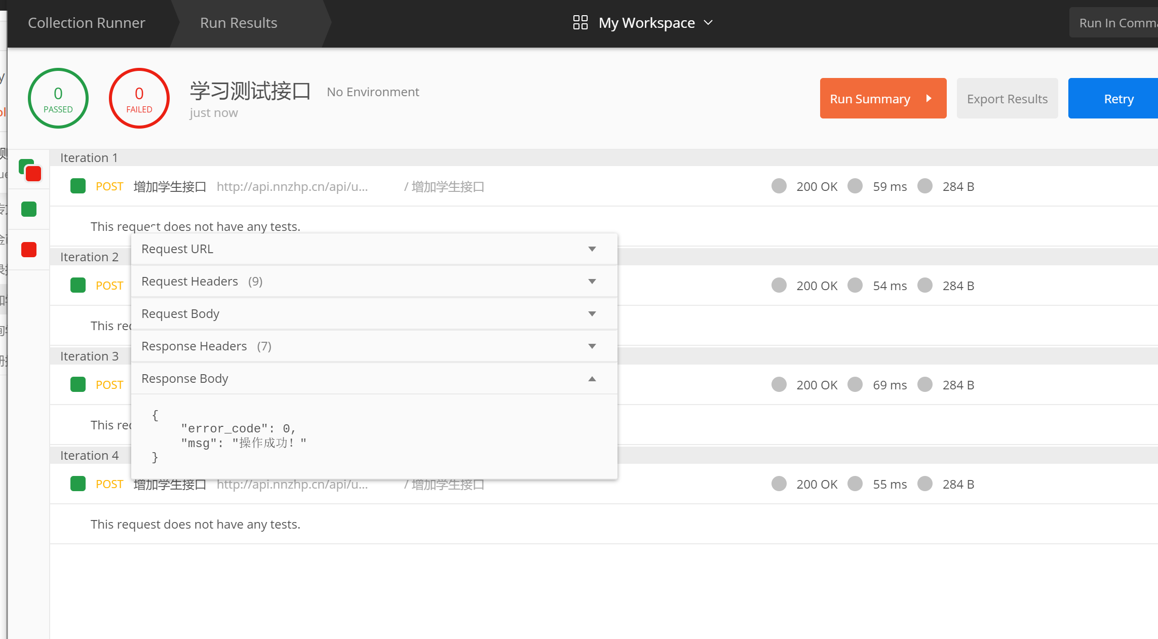Click the Run Summary button

click(883, 99)
